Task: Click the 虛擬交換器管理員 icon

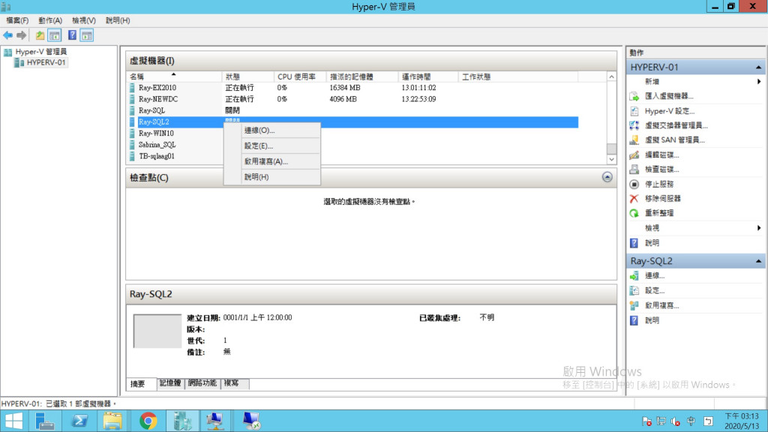Action: point(634,125)
